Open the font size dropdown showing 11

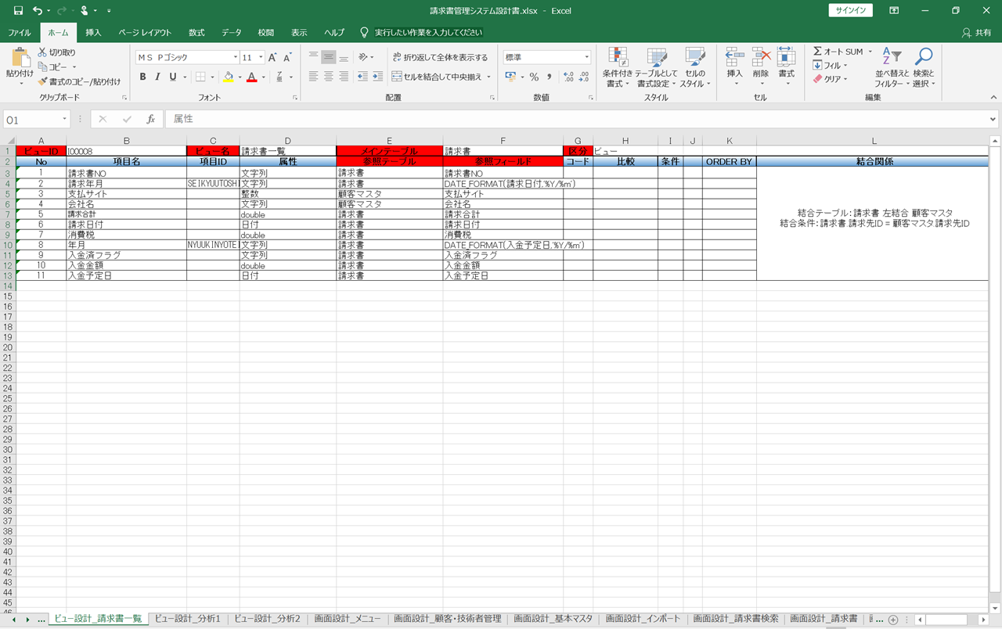(261, 58)
